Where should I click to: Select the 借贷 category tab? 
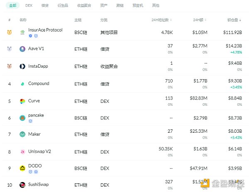click(x=45, y=5)
